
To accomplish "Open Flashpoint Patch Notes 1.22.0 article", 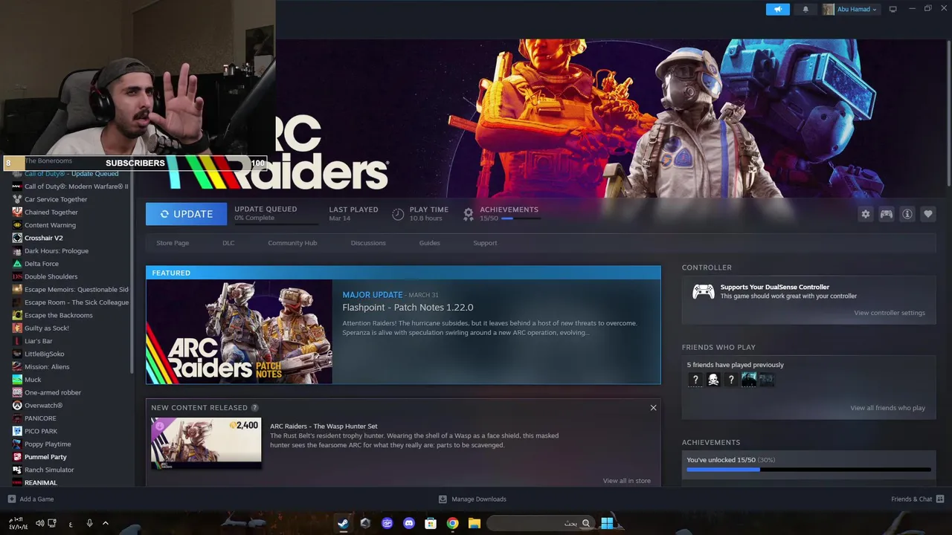I will click(408, 308).
